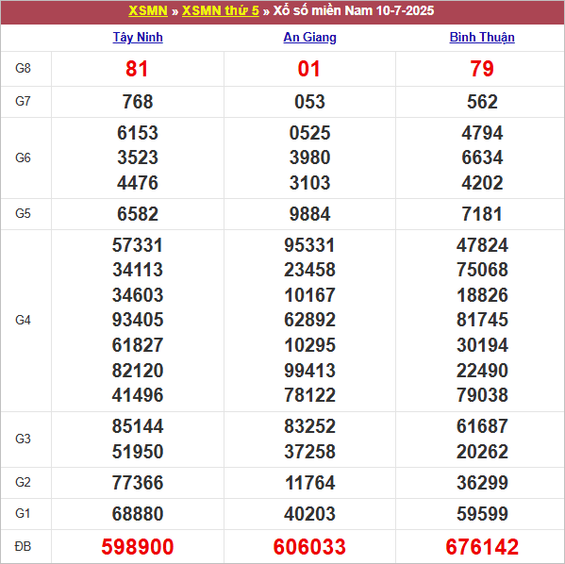Click Tây Ninh G8 number 81
The width and height of the screenshot is (565, 564).
pyautogui.click(x=137, y=69)
